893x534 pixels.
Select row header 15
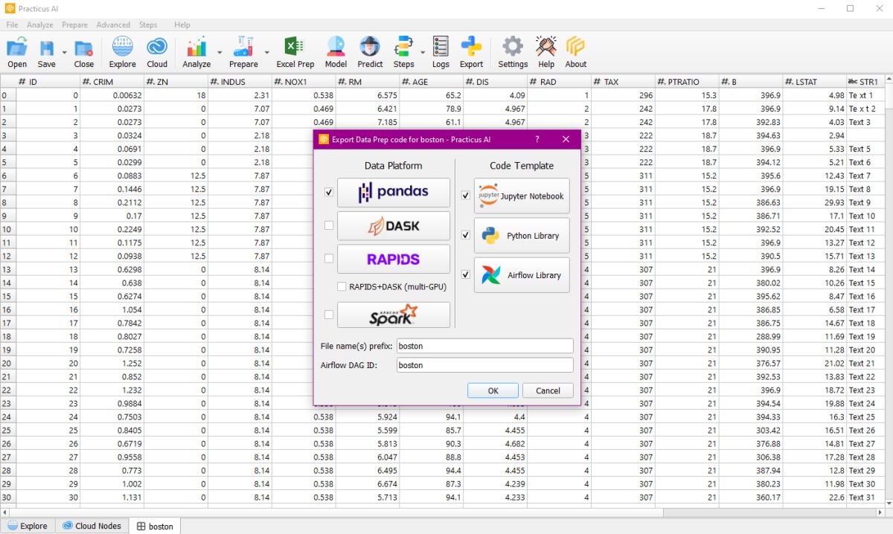(x=7, y=296)
